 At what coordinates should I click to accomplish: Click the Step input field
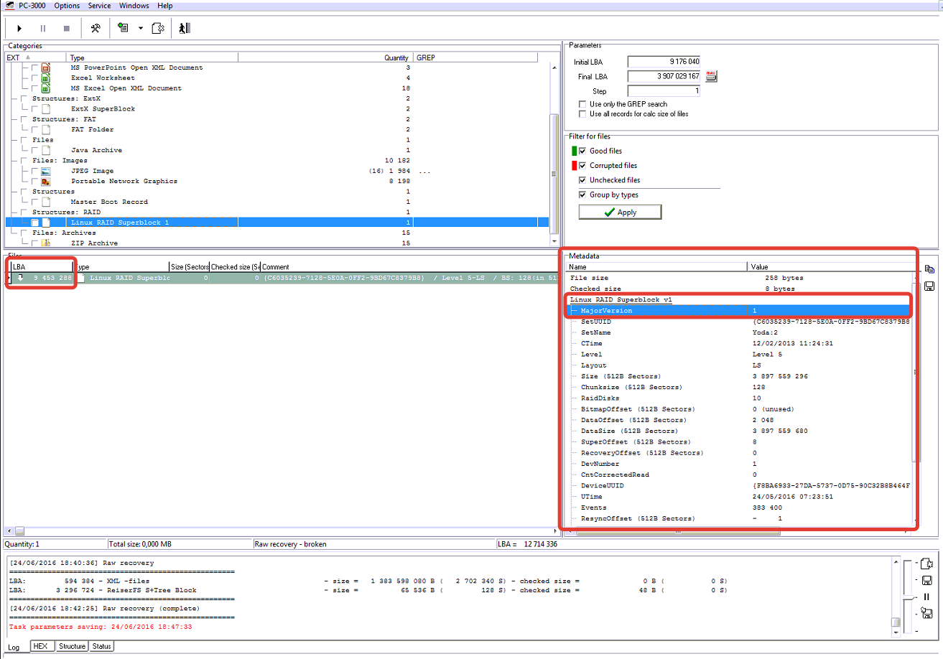[664, 91]
